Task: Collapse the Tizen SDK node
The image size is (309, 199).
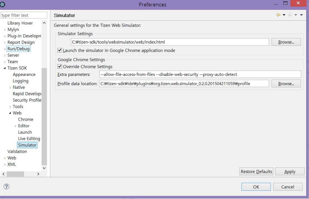Action: point(5,68)
